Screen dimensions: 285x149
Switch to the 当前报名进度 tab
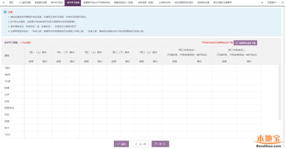203,2
